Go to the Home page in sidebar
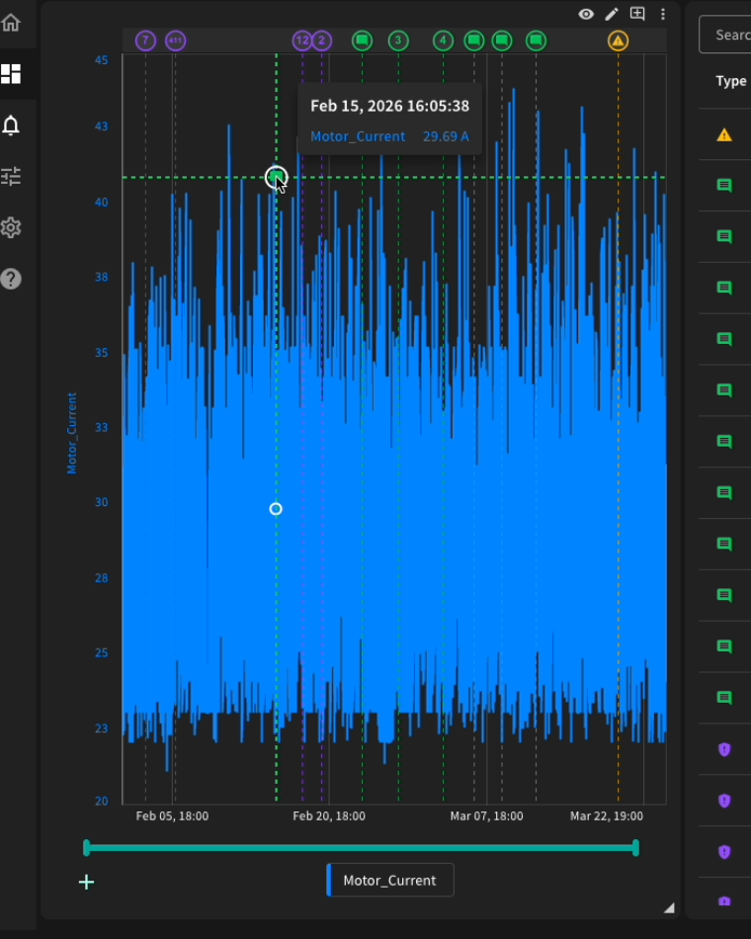Image resolution: width=751 pixels, height=939 pixels. 11,22
